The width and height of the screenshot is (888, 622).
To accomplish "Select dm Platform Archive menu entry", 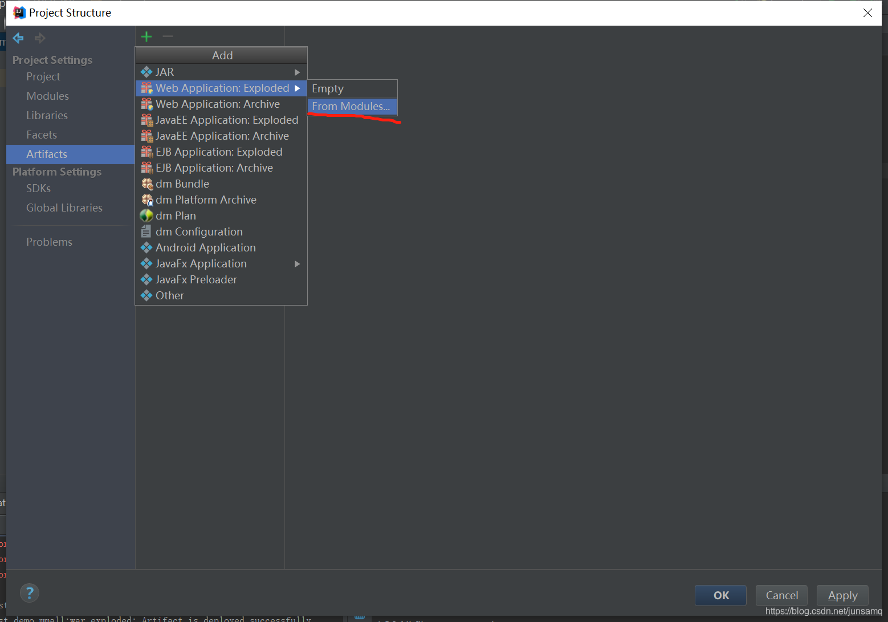I will point(221,200).
